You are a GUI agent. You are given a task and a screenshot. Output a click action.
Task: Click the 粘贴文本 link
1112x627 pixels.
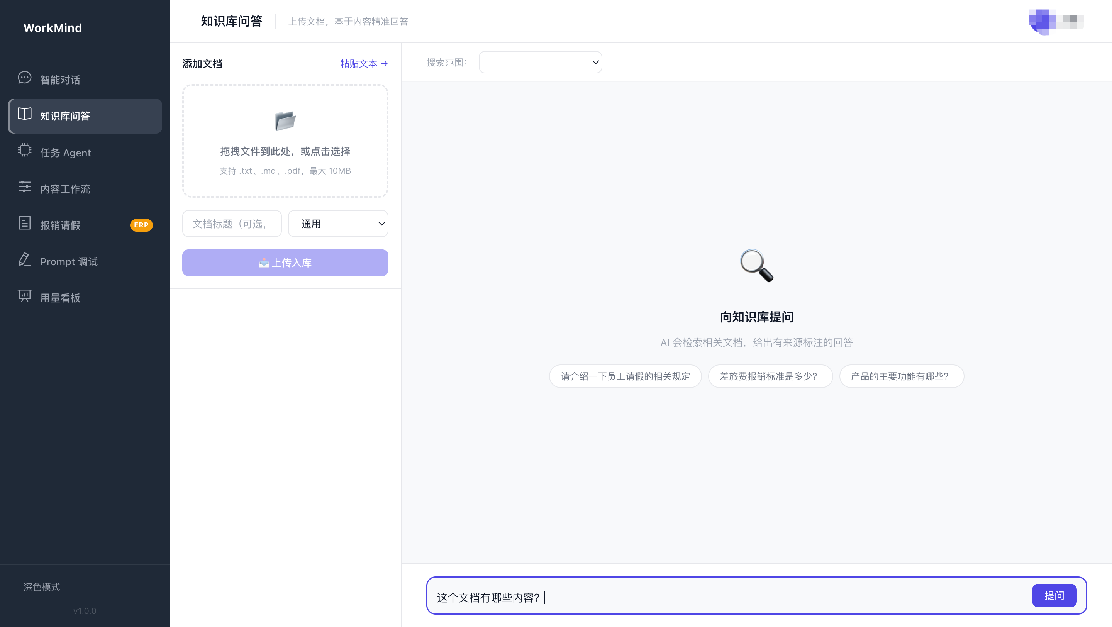(x=364, y=63)
